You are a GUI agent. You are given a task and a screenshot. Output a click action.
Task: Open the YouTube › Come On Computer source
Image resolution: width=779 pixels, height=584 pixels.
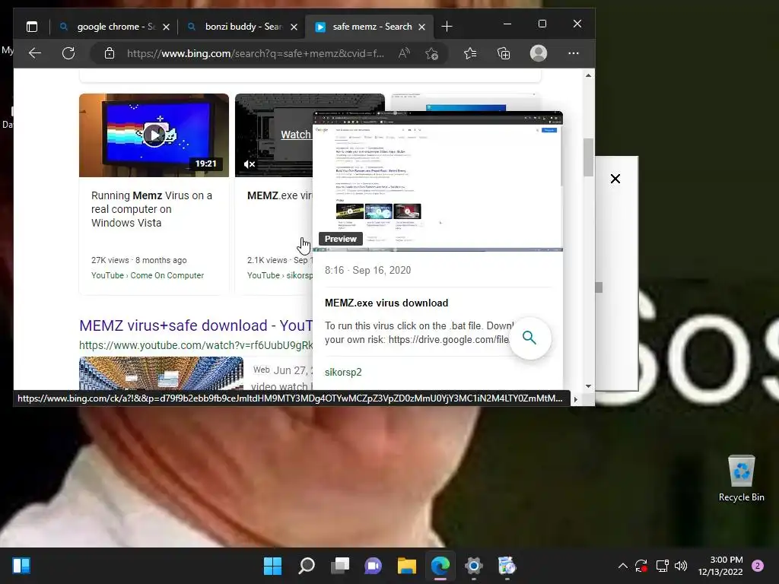(148, 275)
